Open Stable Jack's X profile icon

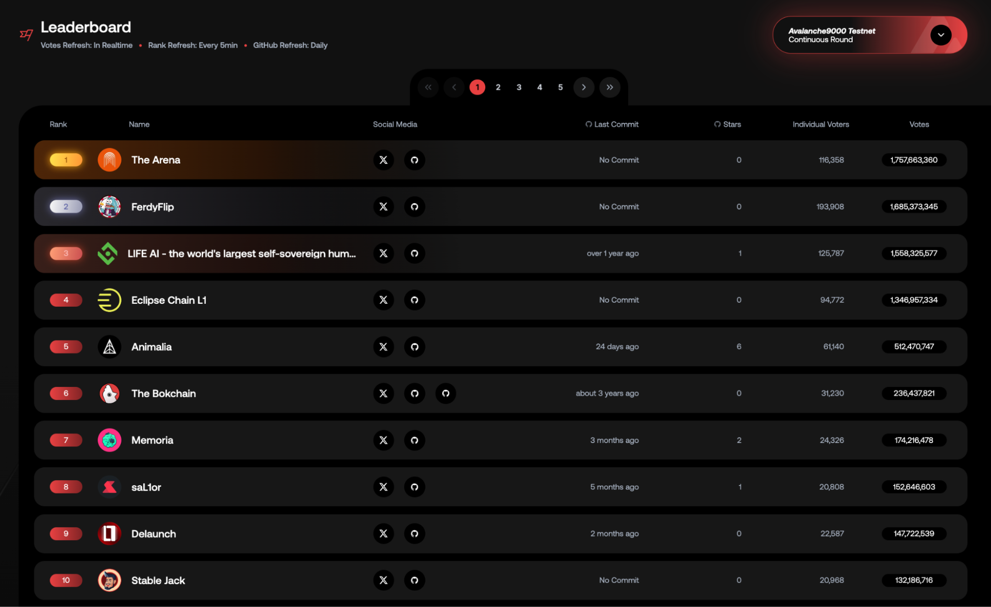pos(383,580)
